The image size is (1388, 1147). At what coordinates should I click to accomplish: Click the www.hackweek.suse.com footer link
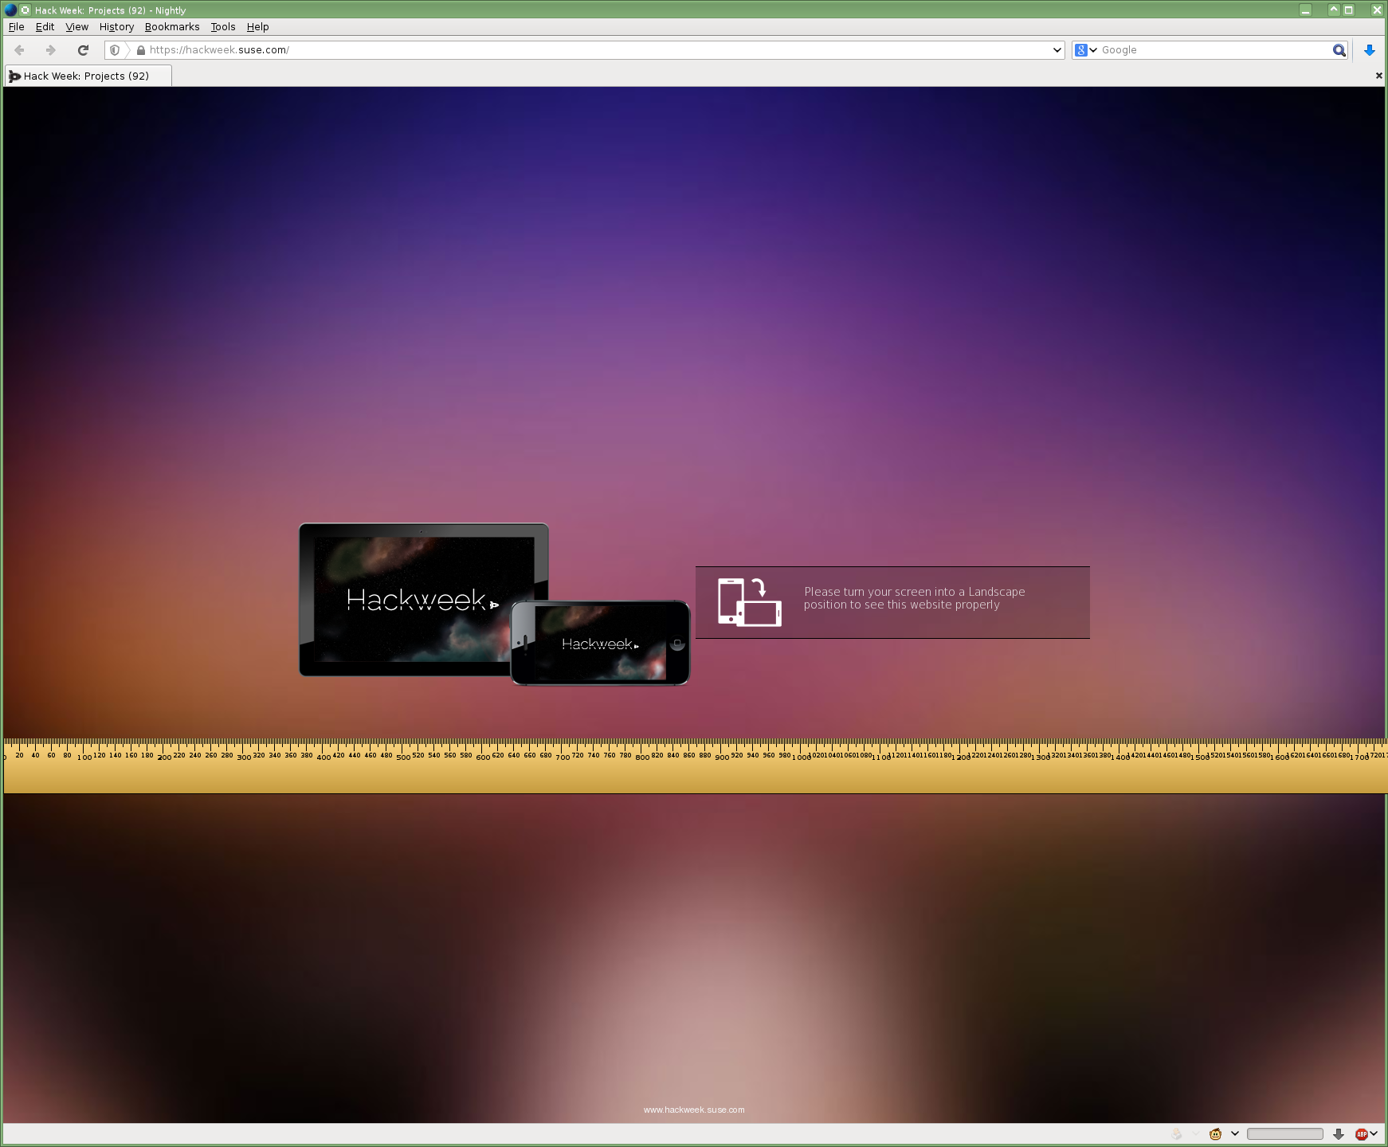[694, 1110]
